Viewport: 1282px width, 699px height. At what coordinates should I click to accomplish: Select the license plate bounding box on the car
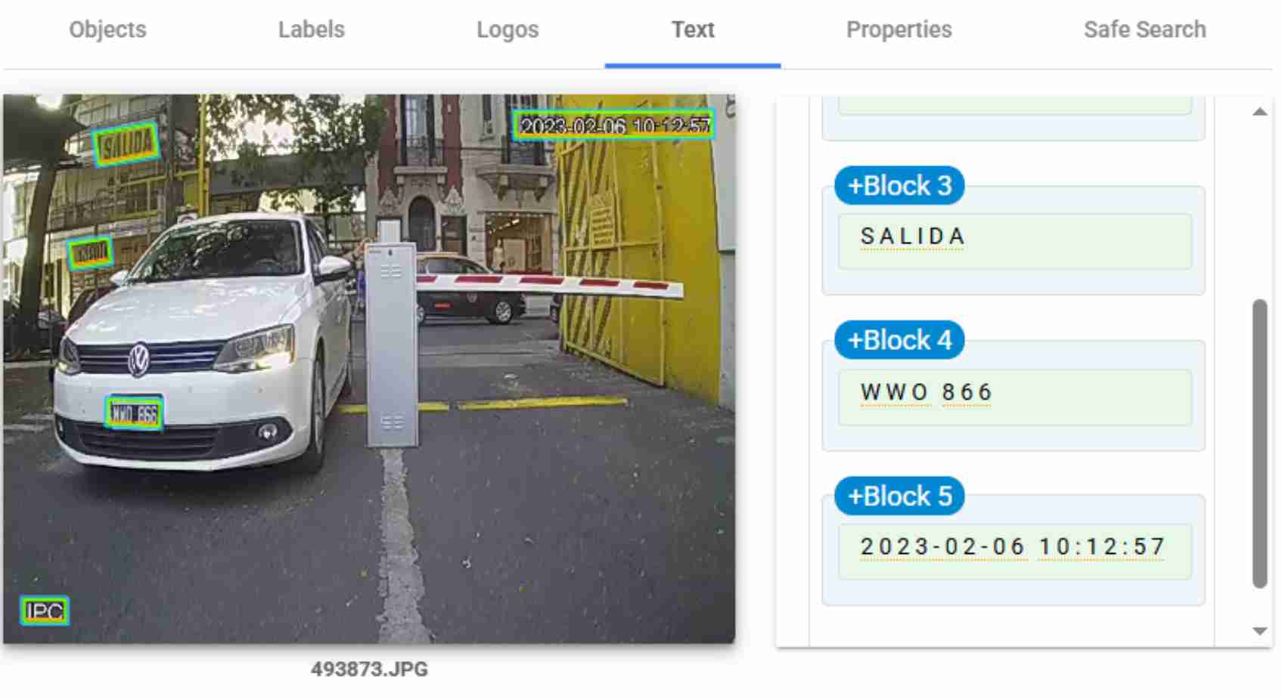134,413
